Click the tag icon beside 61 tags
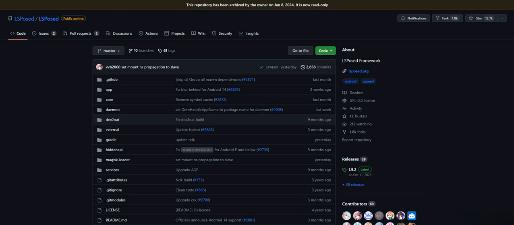514x225 pixels. [x=160, y=51]
